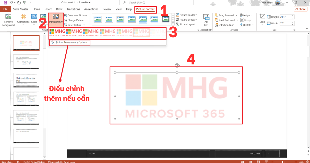Click Compress Pictures
The height and width of the screenshot is (163, 310).
pyautogui.click(x=75, y=15)
